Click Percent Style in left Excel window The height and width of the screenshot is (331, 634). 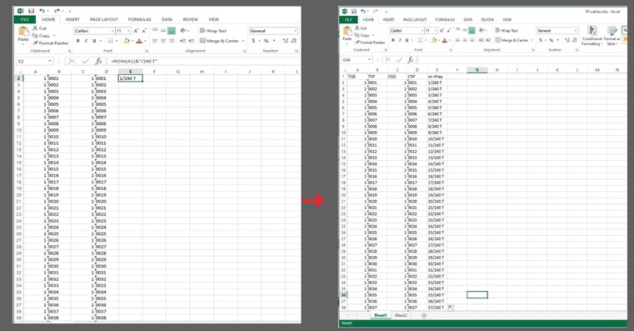point(266,41)
